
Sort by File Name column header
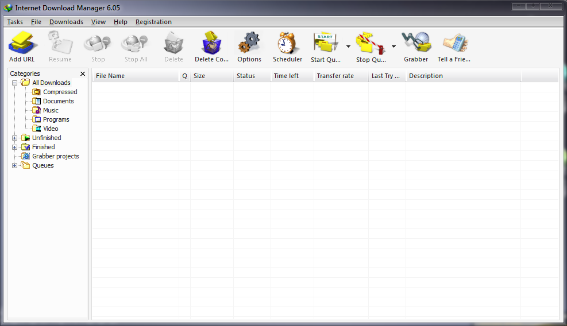(136, 76)
